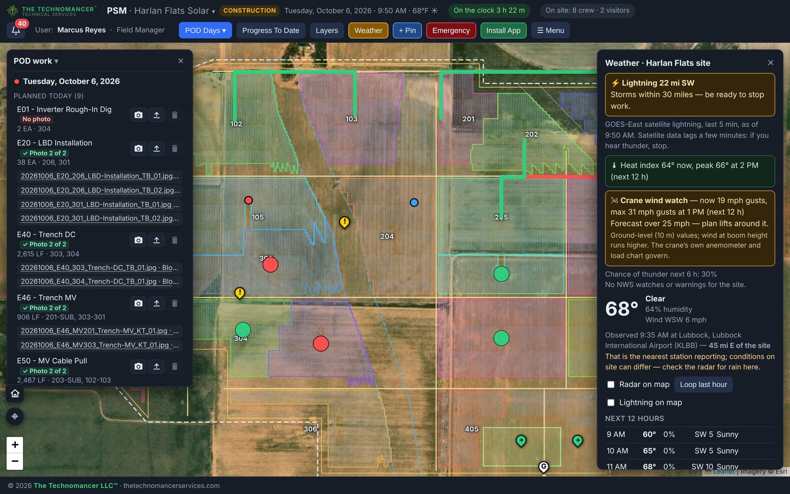Open Progress To Date view
Viewport: 790px width, 494px height.
271,30
